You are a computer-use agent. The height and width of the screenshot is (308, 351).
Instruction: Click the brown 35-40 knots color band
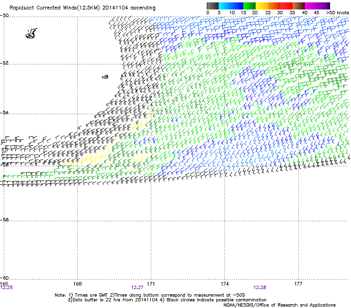299,6
